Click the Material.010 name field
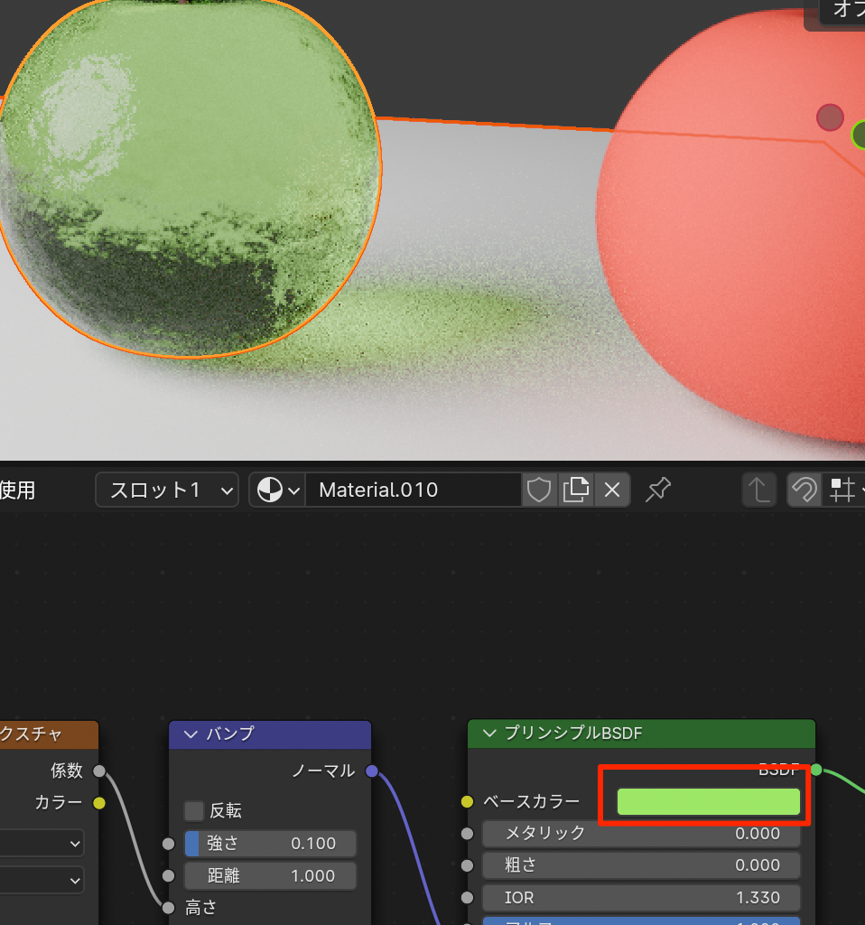Viewport: 865px width, 925px height. (x=414, y=491)
